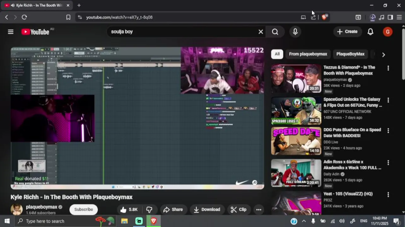Open the G account avatar menu
405x227 pixels.
tap(388, 32)
